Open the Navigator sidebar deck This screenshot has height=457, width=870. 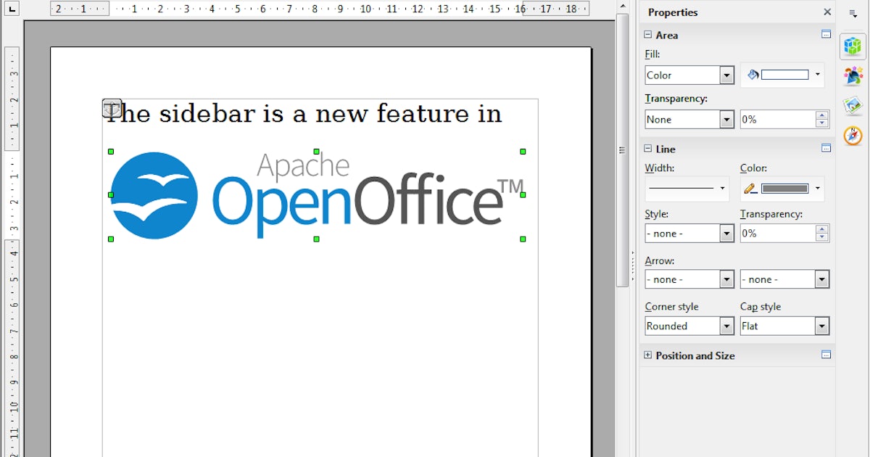click(x=853, y=136)
